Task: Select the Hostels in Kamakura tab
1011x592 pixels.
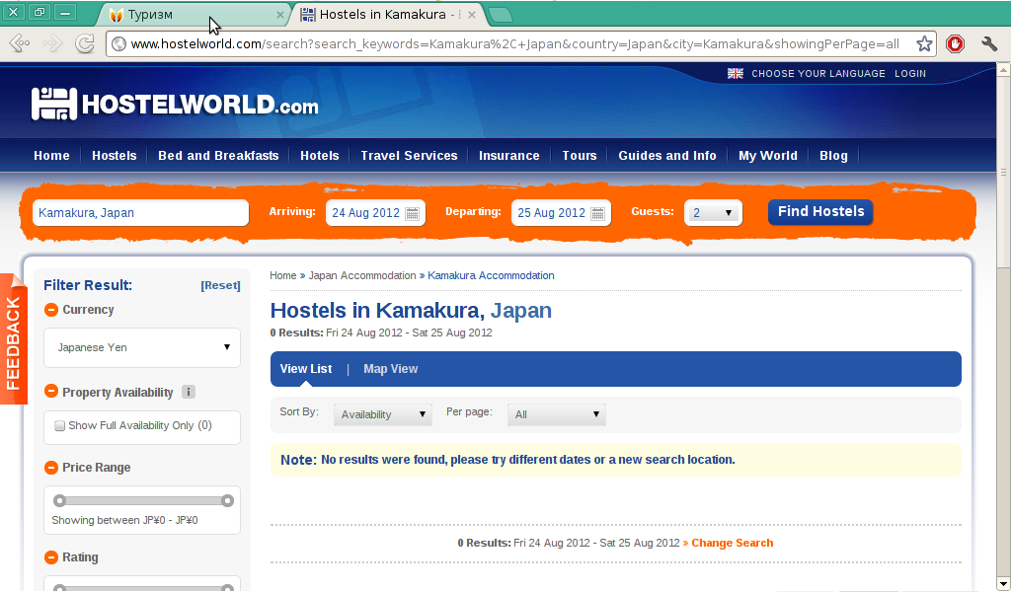Action: pos(389,14)
